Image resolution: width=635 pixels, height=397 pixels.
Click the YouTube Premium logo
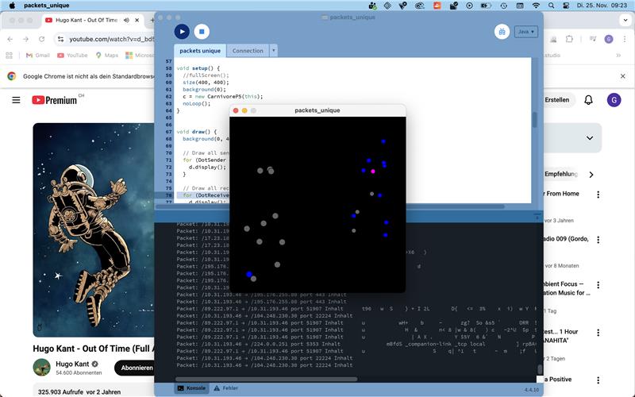coord(54,100)
